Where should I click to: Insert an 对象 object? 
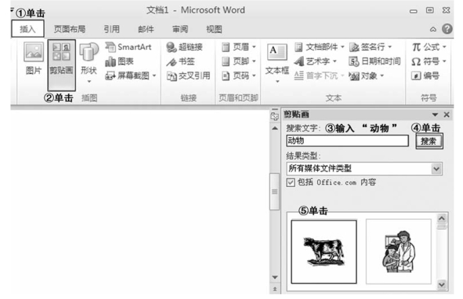366,76
